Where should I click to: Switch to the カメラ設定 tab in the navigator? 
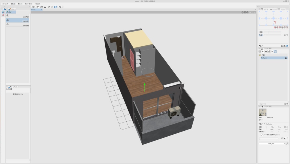273,9
